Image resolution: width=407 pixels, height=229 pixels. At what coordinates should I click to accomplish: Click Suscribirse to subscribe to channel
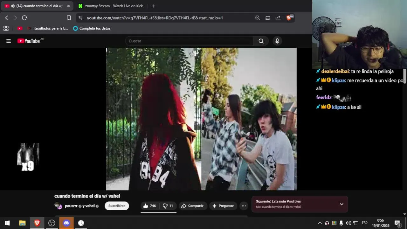click(x=117, y=206)
